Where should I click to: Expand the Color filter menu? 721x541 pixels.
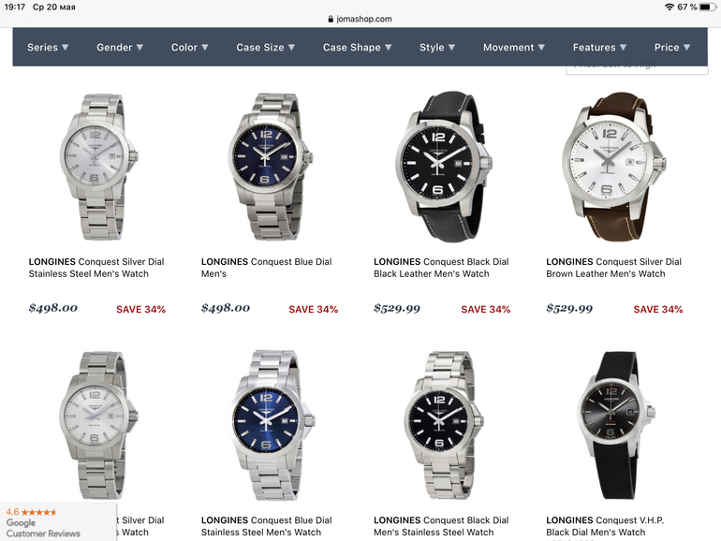tap(189, 48)
